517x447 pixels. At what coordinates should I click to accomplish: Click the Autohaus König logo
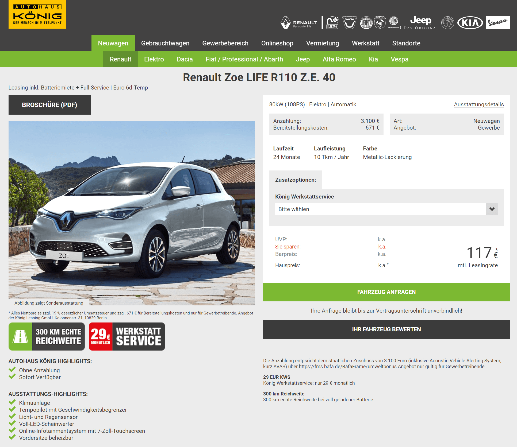click(37, 14)
